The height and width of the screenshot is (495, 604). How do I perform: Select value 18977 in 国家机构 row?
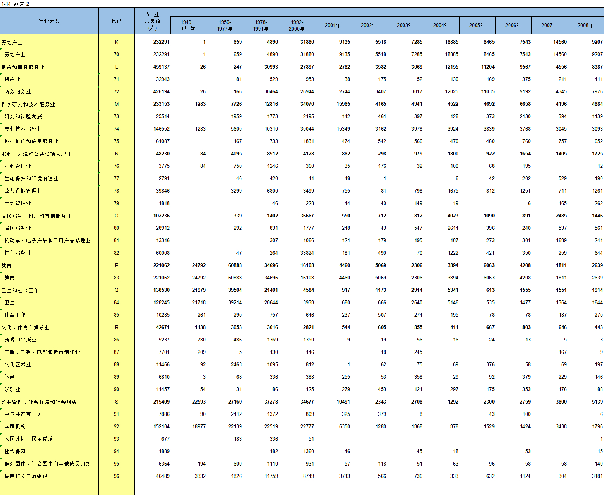pyautogui.click(x=199, y=426)
